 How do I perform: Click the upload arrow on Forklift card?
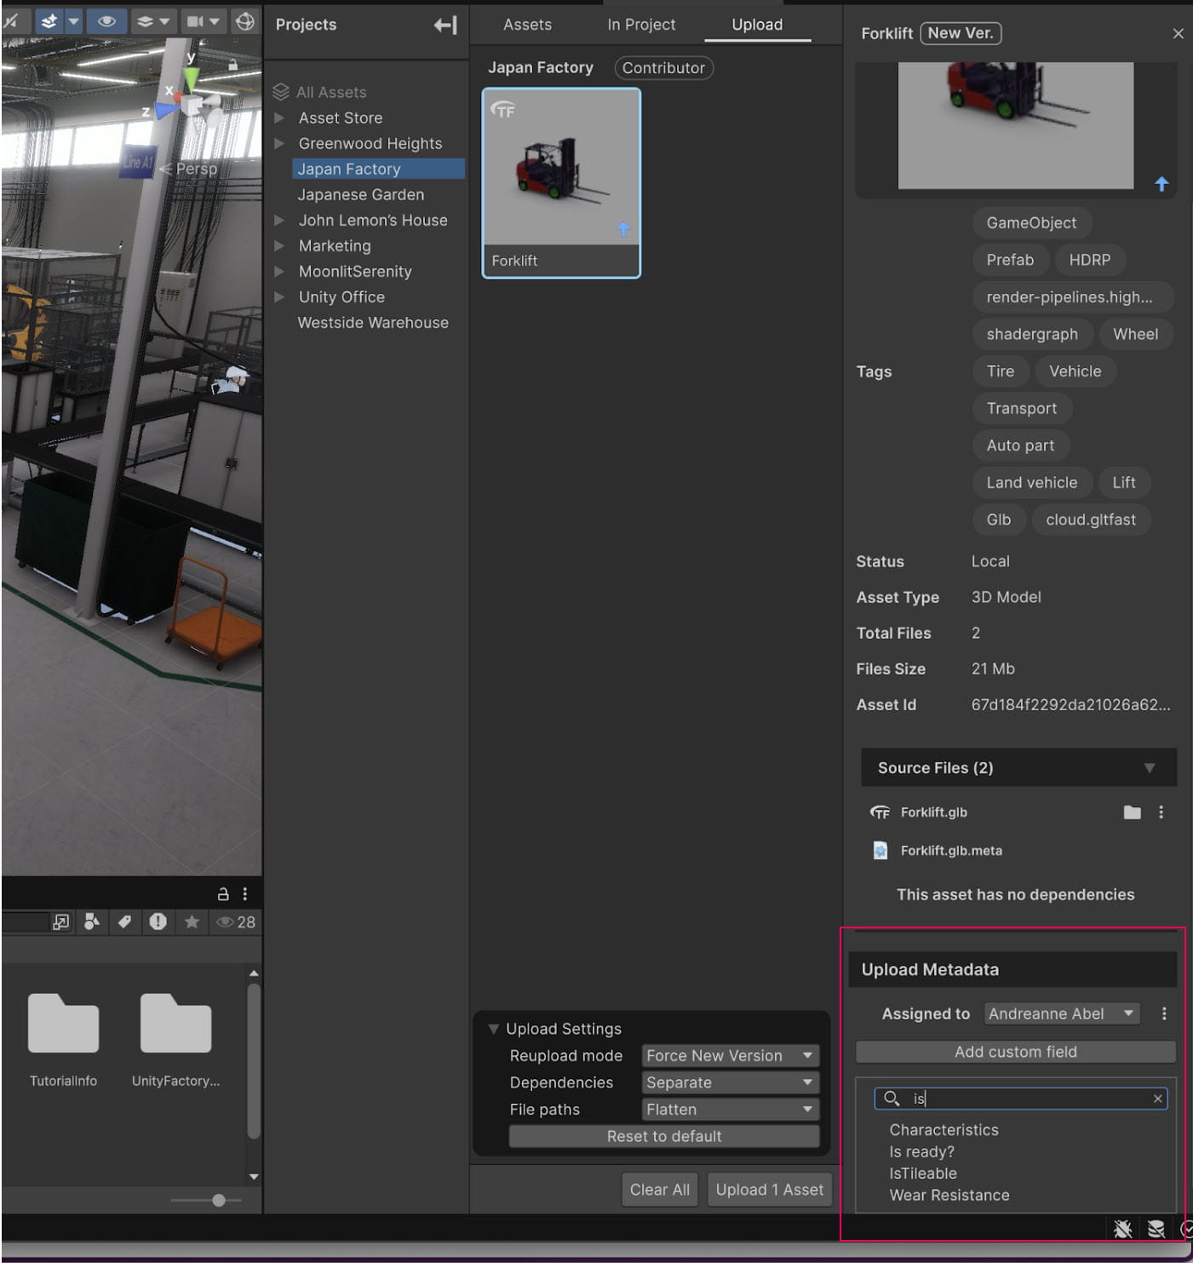pos(623,229)
